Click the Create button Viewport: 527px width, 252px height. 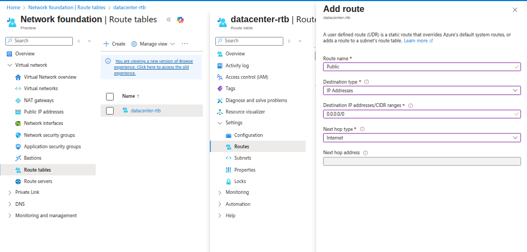pos(114,44)
